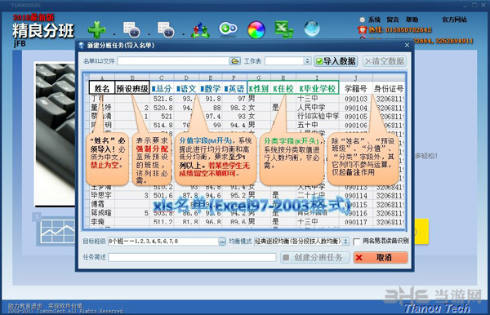Toggle the 同名易混读音识别 checkbox
This screenshot has width=490, height=315.
(356, 242)
